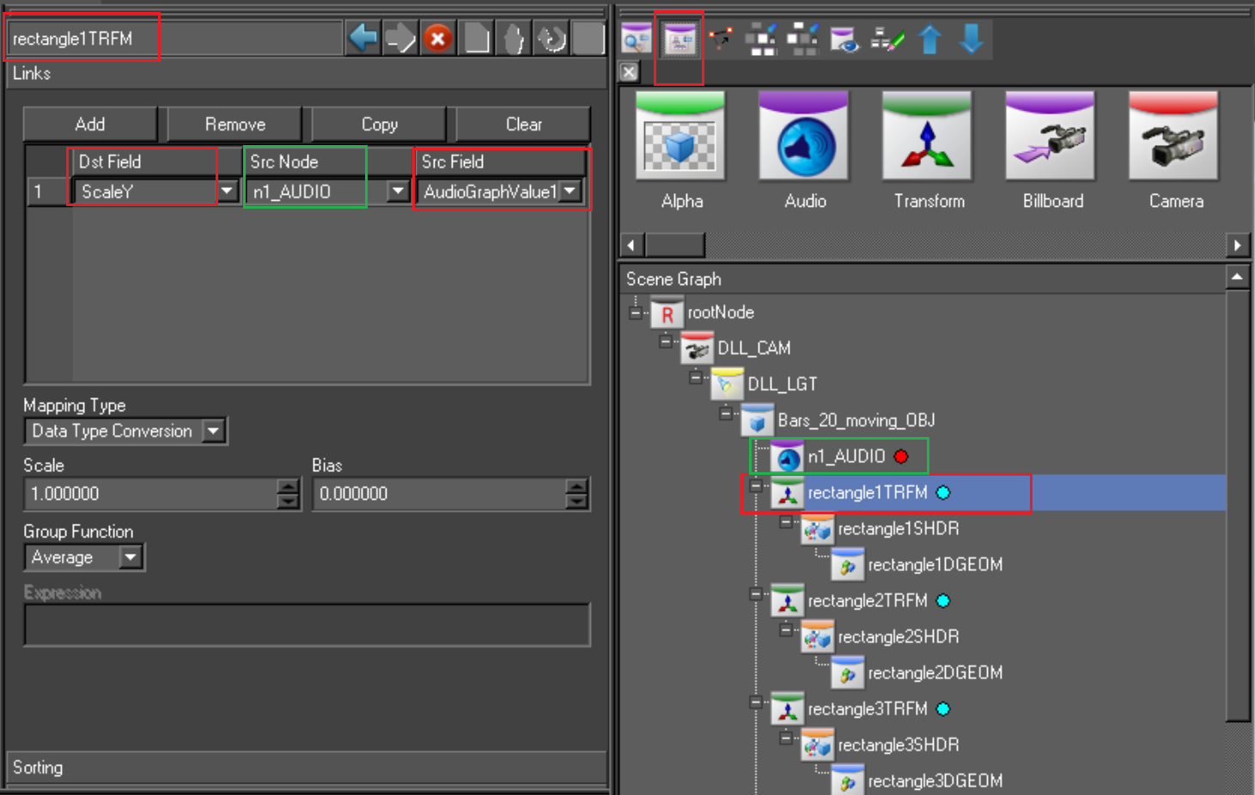Select the rootNode tree item
Screen dimensions: 1255x795
point(703,313)
